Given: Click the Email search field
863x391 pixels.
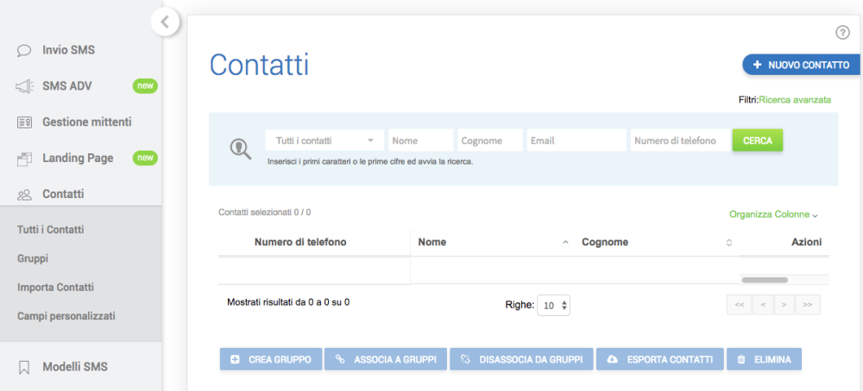Looking at the screenshot, I should 576,140.
